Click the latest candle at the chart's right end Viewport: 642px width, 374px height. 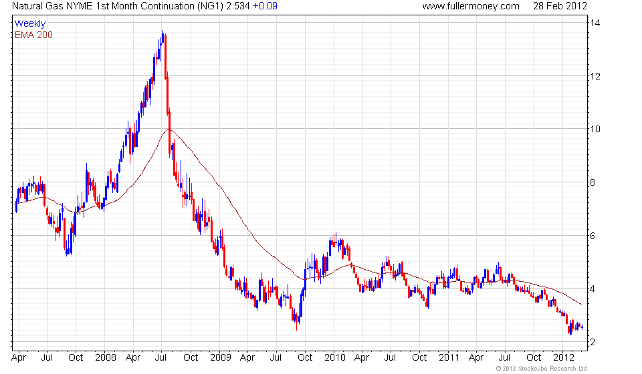[582, 327]
